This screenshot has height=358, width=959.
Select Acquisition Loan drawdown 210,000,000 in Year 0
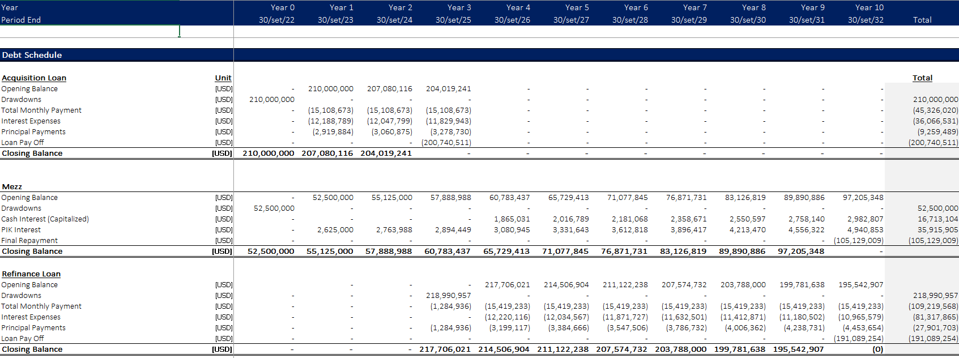pyautogui.click(x=272, y=100)
